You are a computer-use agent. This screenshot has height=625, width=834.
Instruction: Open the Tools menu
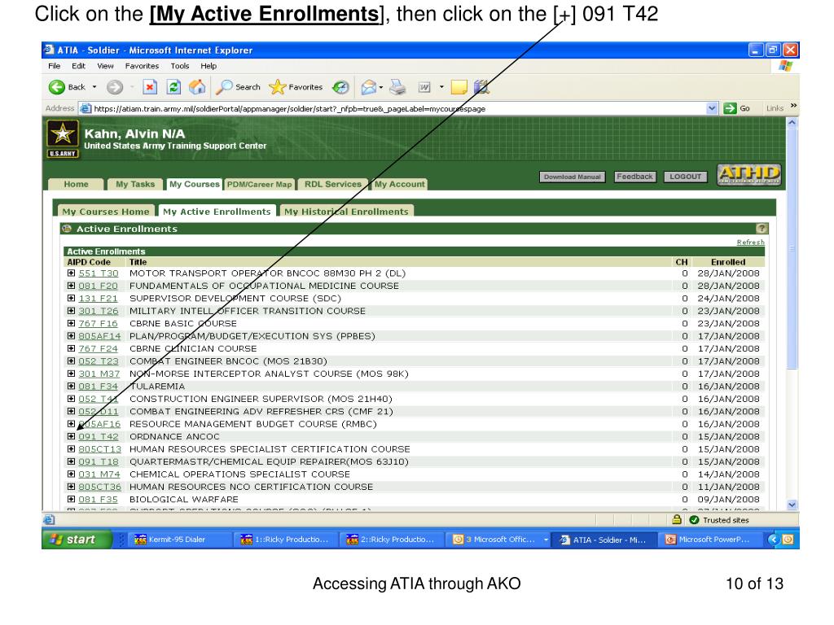pos(180,66)
